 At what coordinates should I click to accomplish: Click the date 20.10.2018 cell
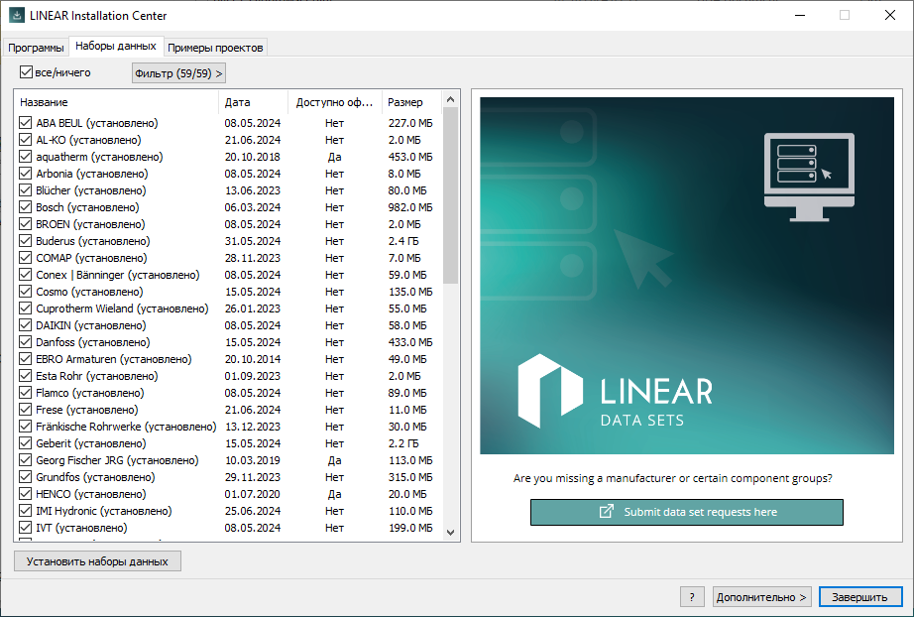point(253,157)
